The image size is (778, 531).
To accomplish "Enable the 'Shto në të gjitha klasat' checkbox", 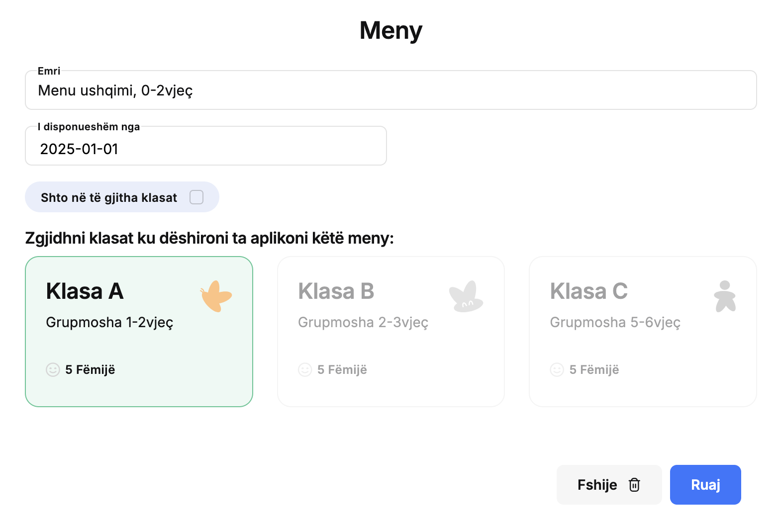I will pos(196,197).
